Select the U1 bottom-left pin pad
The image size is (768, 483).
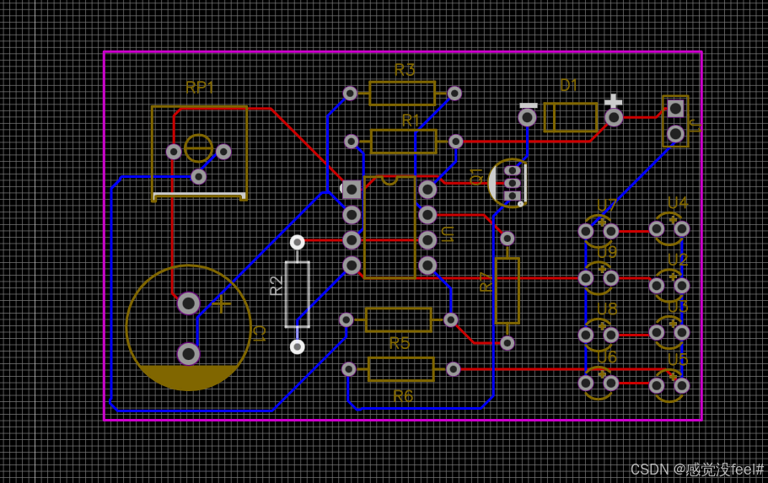click(352, 266)
